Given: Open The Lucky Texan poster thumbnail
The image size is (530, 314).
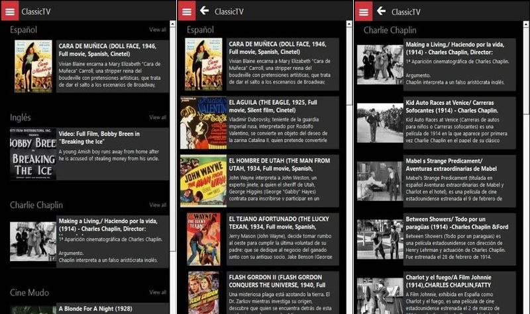Looking at the screenshot, I should point(203,239).
